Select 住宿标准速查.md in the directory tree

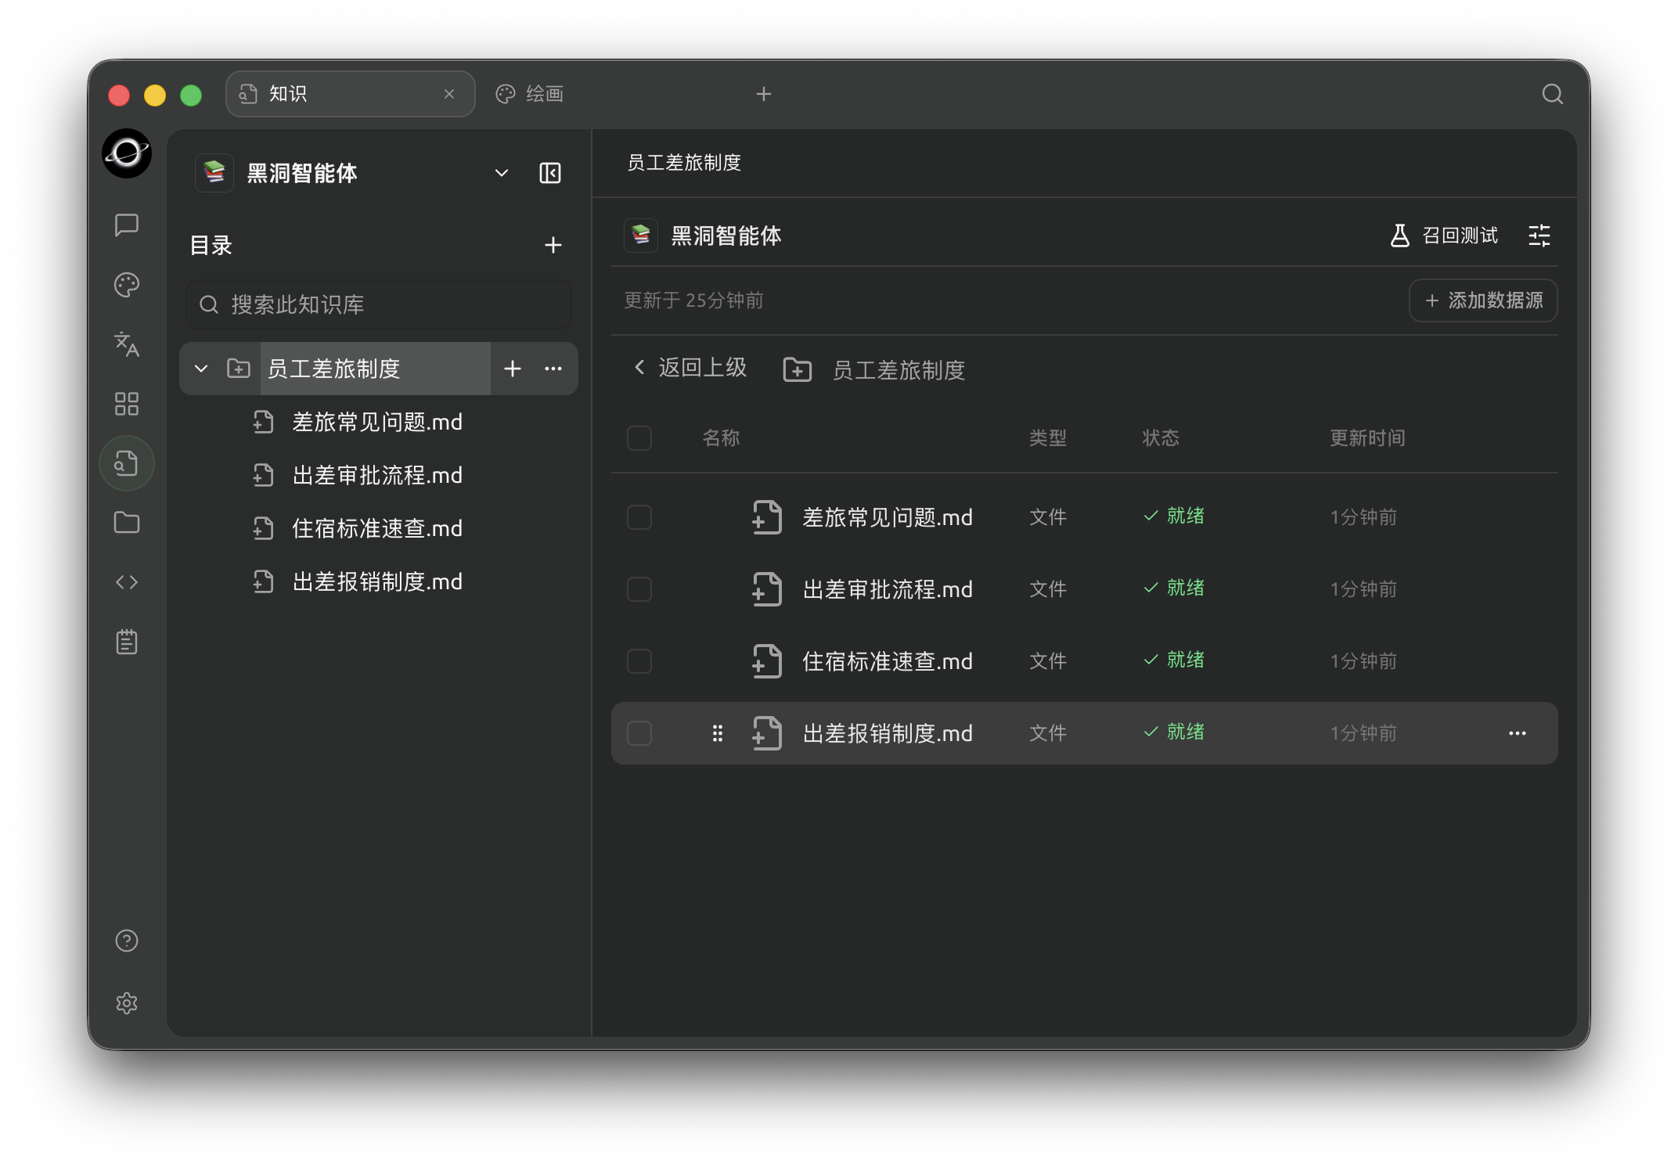[378, 529]
